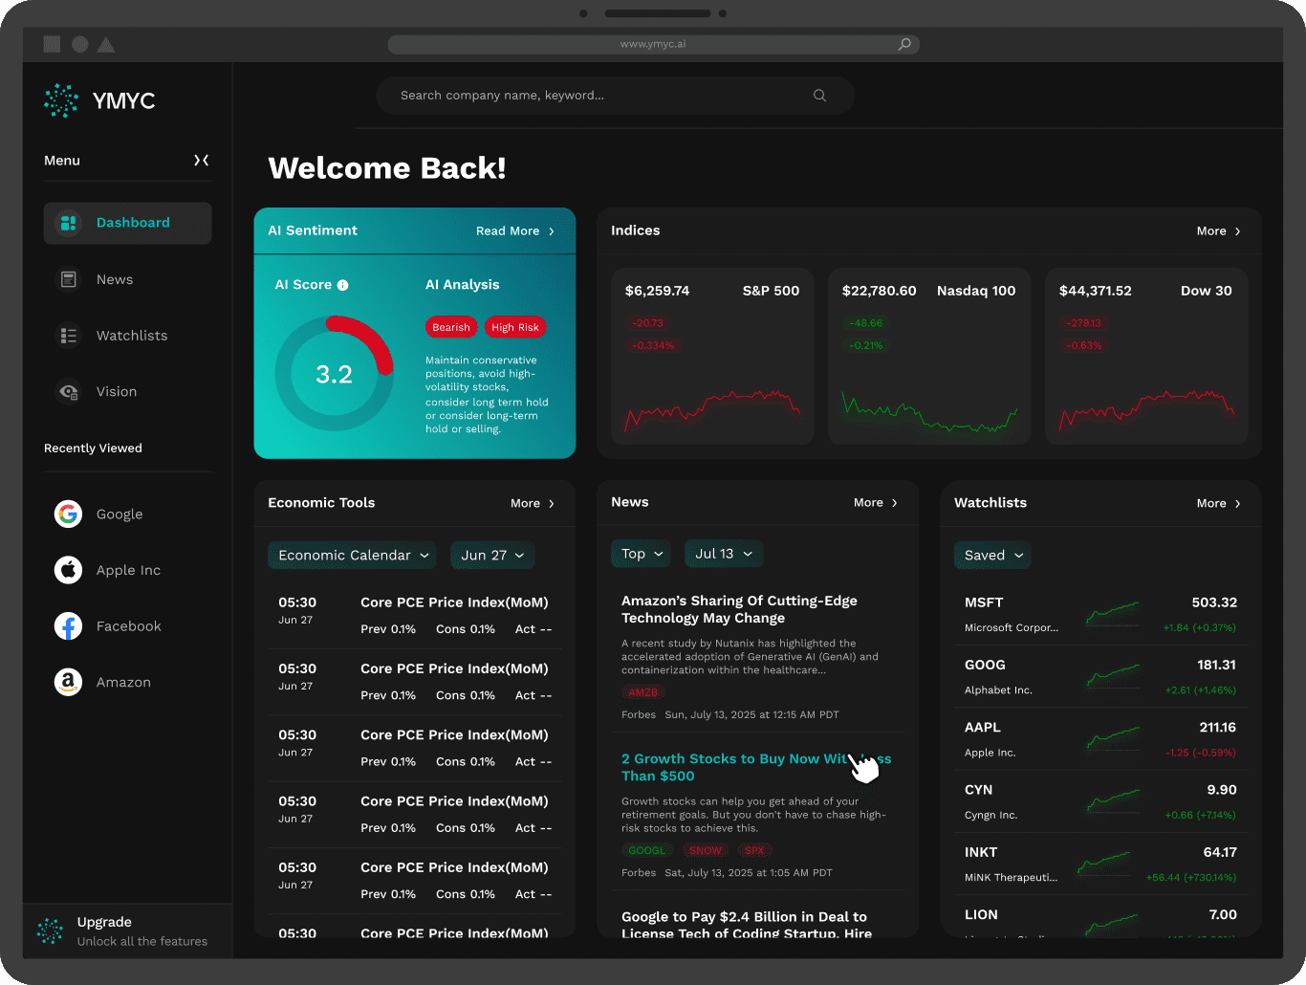The image size is (1306, 985).
Task: Open the Economic Calendar dropdown
Action: pyautogui.click(x=352, y=556)
